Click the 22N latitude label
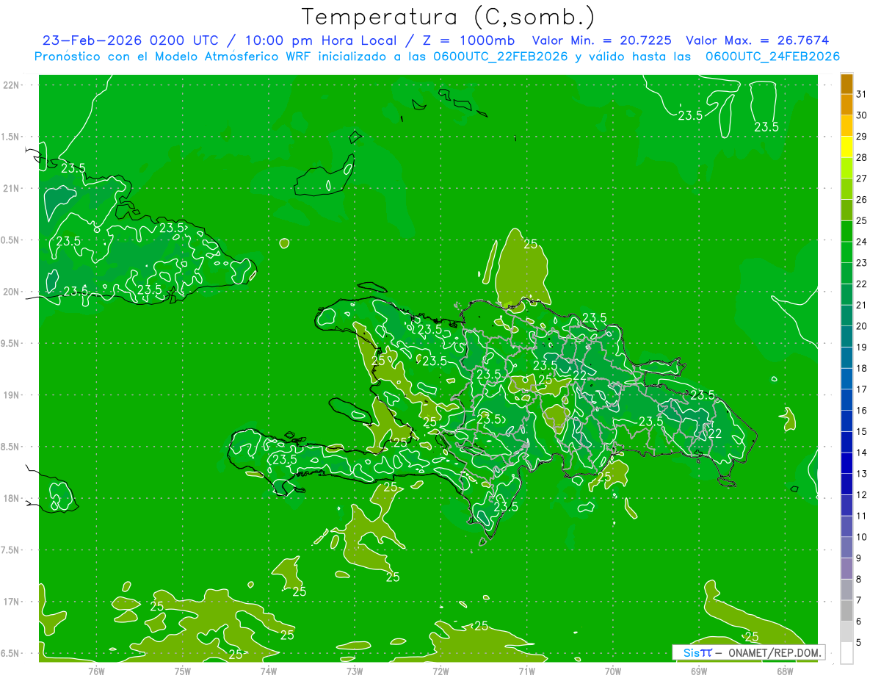The height and width of the screenshot is (681, 881). click(x=12, y=84)
